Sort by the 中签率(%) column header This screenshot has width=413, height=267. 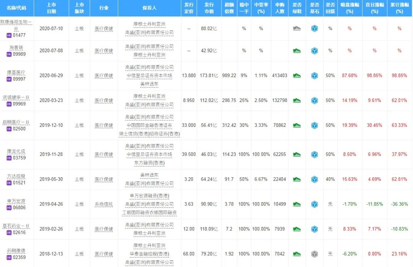coord(261,8)
